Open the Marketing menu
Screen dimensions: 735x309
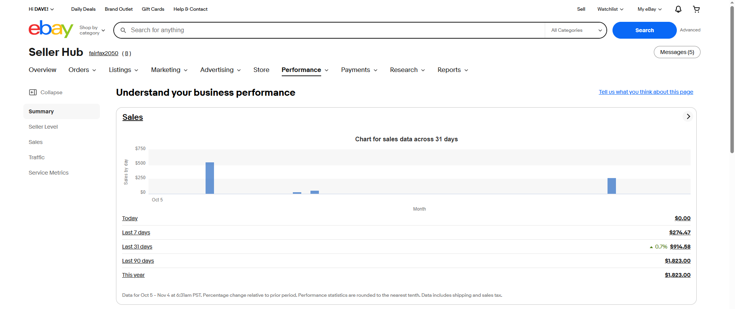click(169, 70)
